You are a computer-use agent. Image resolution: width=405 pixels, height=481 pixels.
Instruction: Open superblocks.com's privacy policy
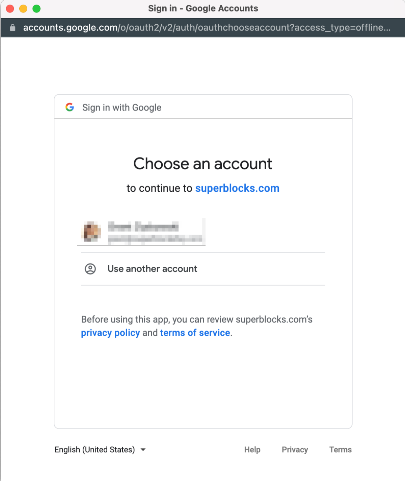click(110, 333)
